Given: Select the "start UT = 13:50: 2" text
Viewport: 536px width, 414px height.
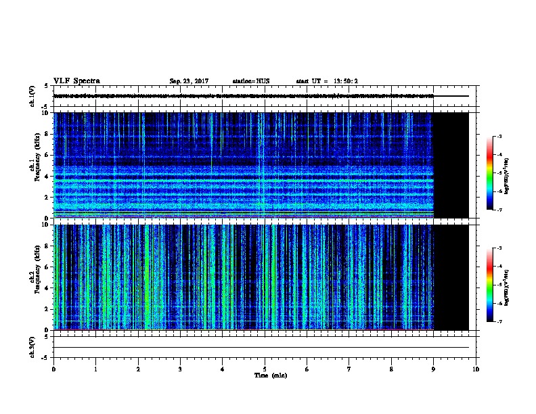Looking at the screenshot, I should tap(327, 81).
